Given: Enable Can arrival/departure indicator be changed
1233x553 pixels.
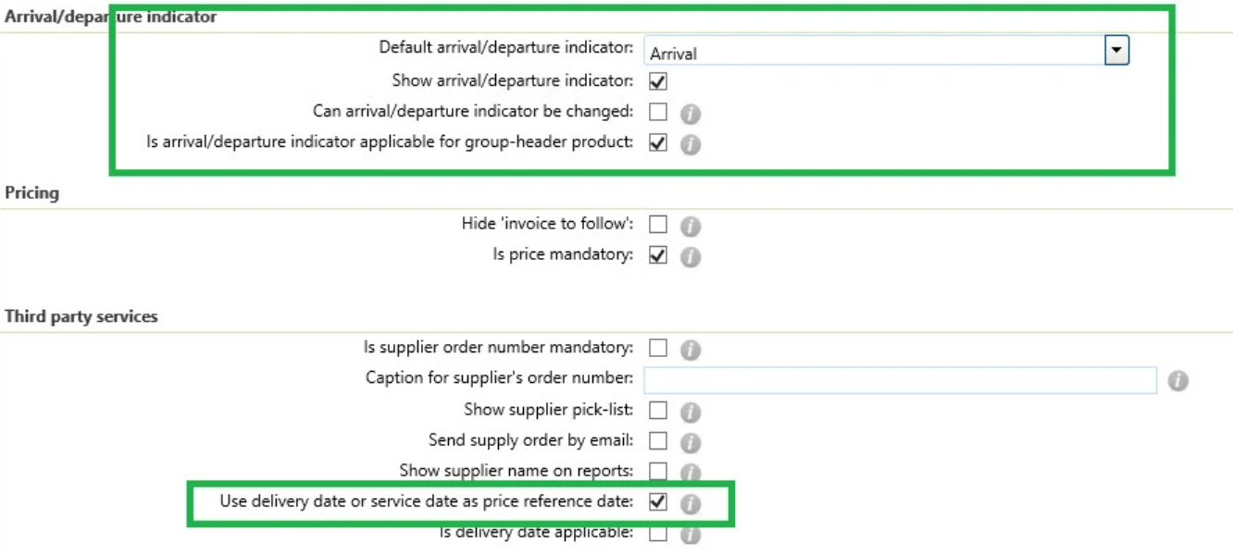Looking at the screenshot, I should coord(658,112).
